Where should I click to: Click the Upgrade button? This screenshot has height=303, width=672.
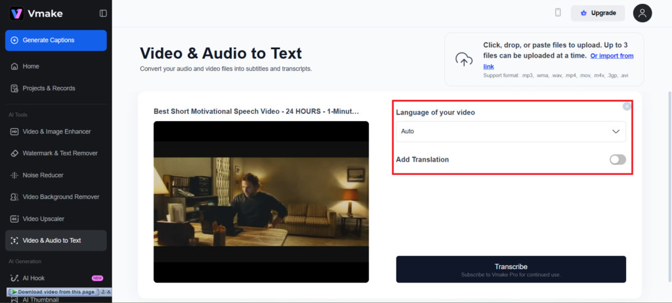click(x=598, y=13)
